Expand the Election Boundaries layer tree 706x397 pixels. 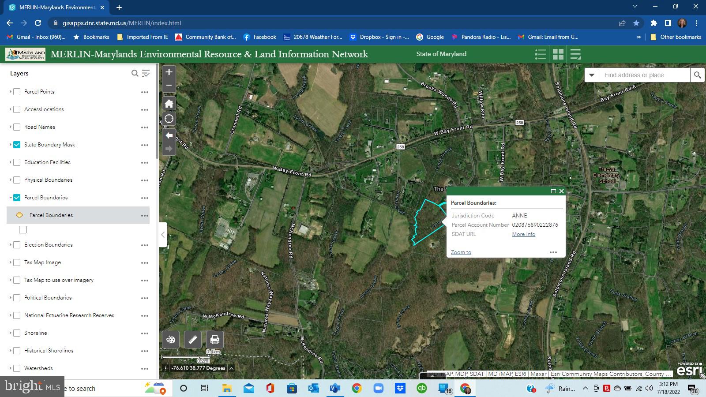point(10,245)
